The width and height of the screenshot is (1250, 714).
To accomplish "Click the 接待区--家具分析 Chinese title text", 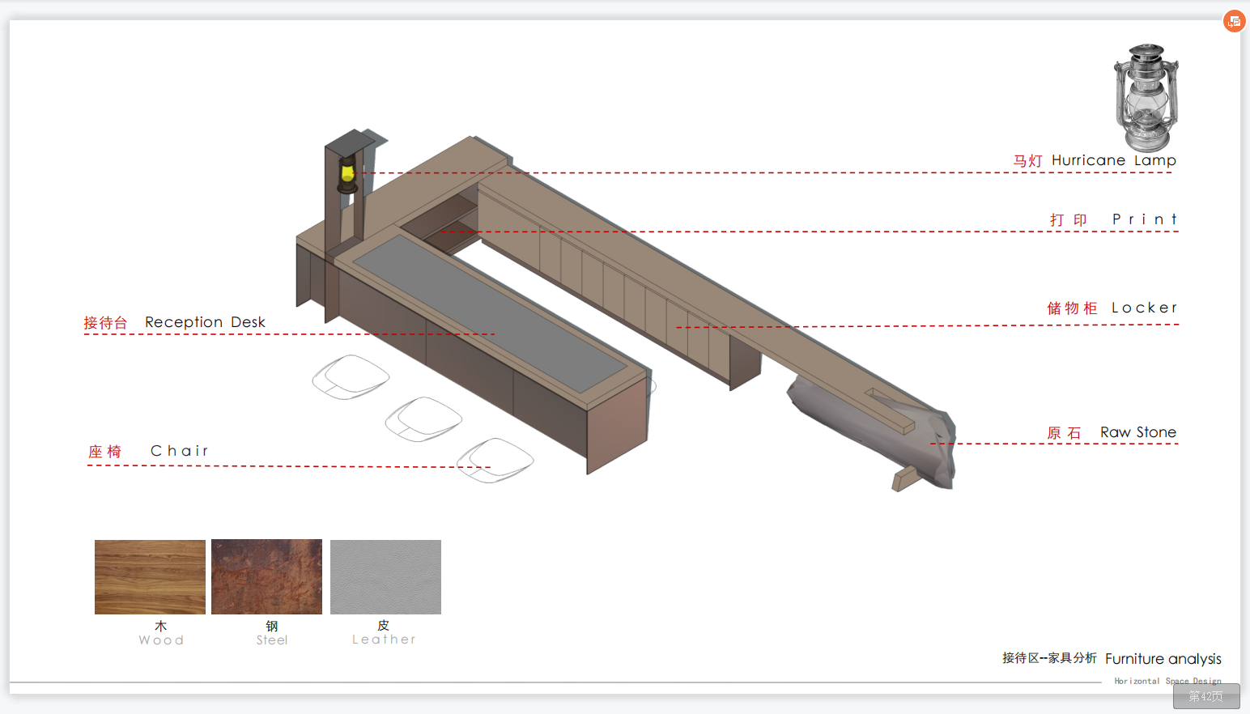I will pyautogui.click(x=1049, y=658).
